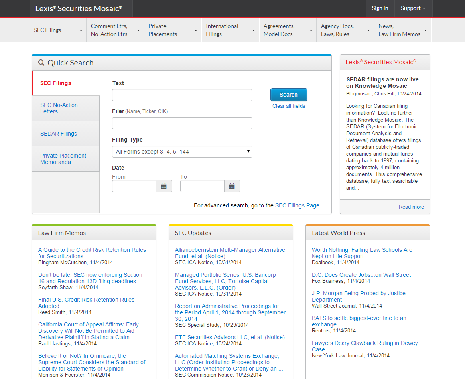Click the SEC Updates panel heading
Viewport: 465px width, 379px height.
click(x=193, y=233)
